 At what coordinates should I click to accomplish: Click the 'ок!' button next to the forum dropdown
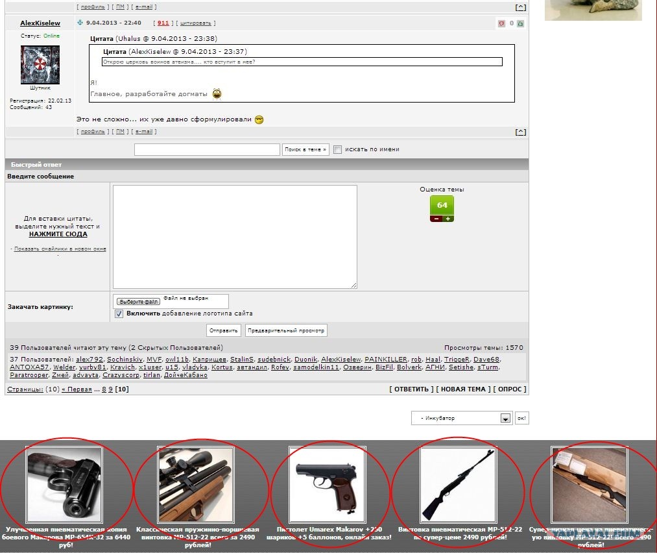521,418
